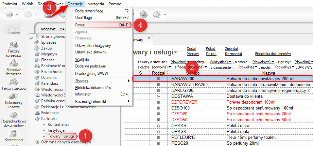Screen dimensions: 313x146
Task: Click the Zakup module icon
Action: [x=37, y=48]
